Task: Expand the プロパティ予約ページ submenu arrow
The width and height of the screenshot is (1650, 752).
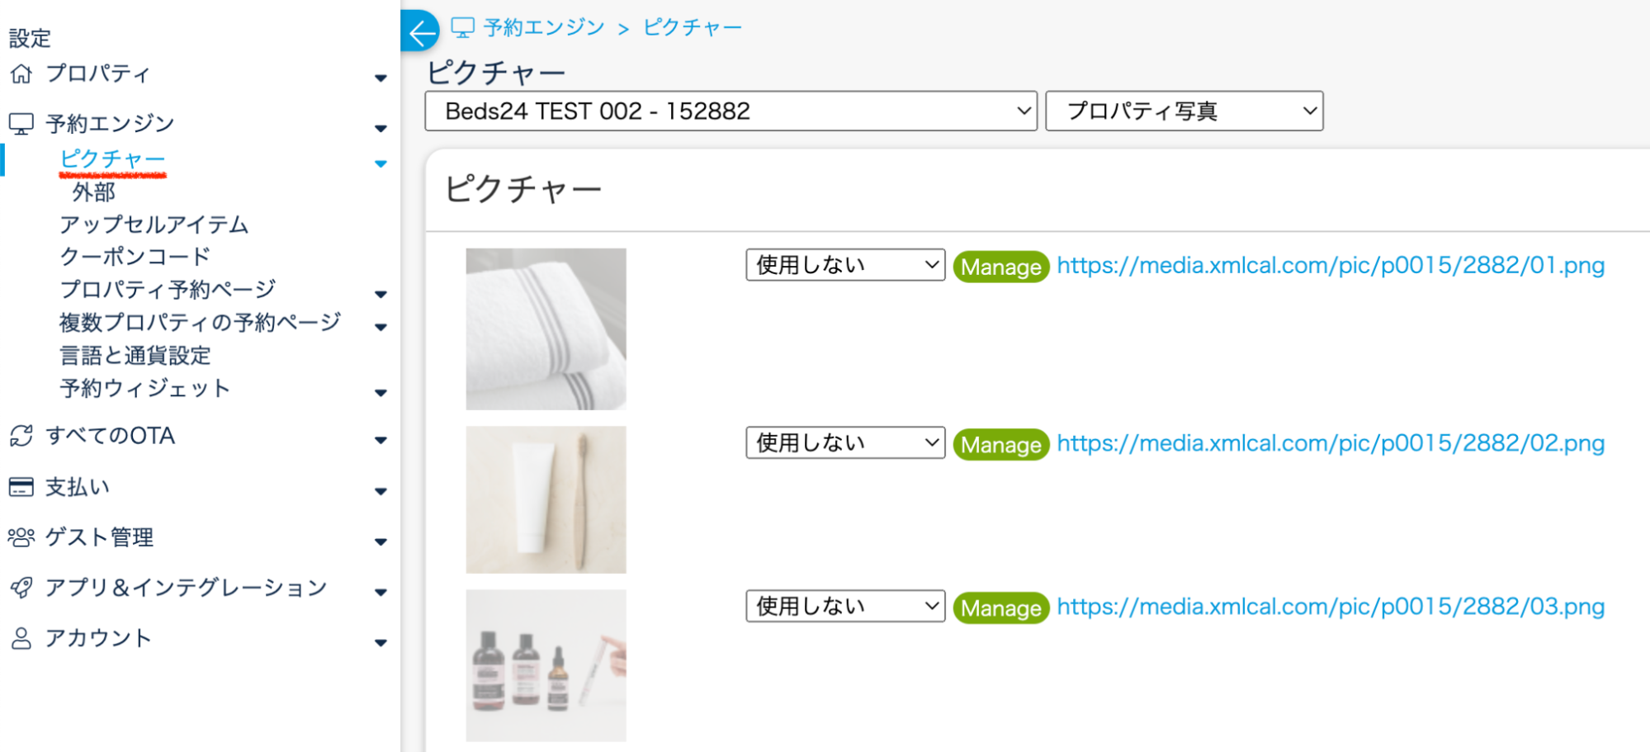Action: point(381,294)
